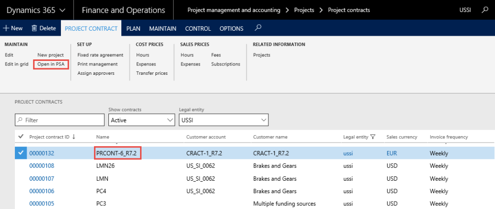Click sort arrow on Project contract ID column
495x209 pixels.
coord(74,137)
